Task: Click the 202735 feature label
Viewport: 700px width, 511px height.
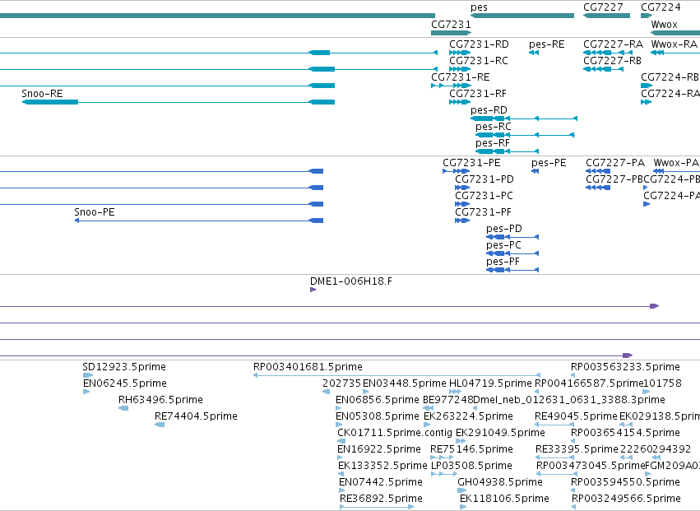Action: pos(341,383)
